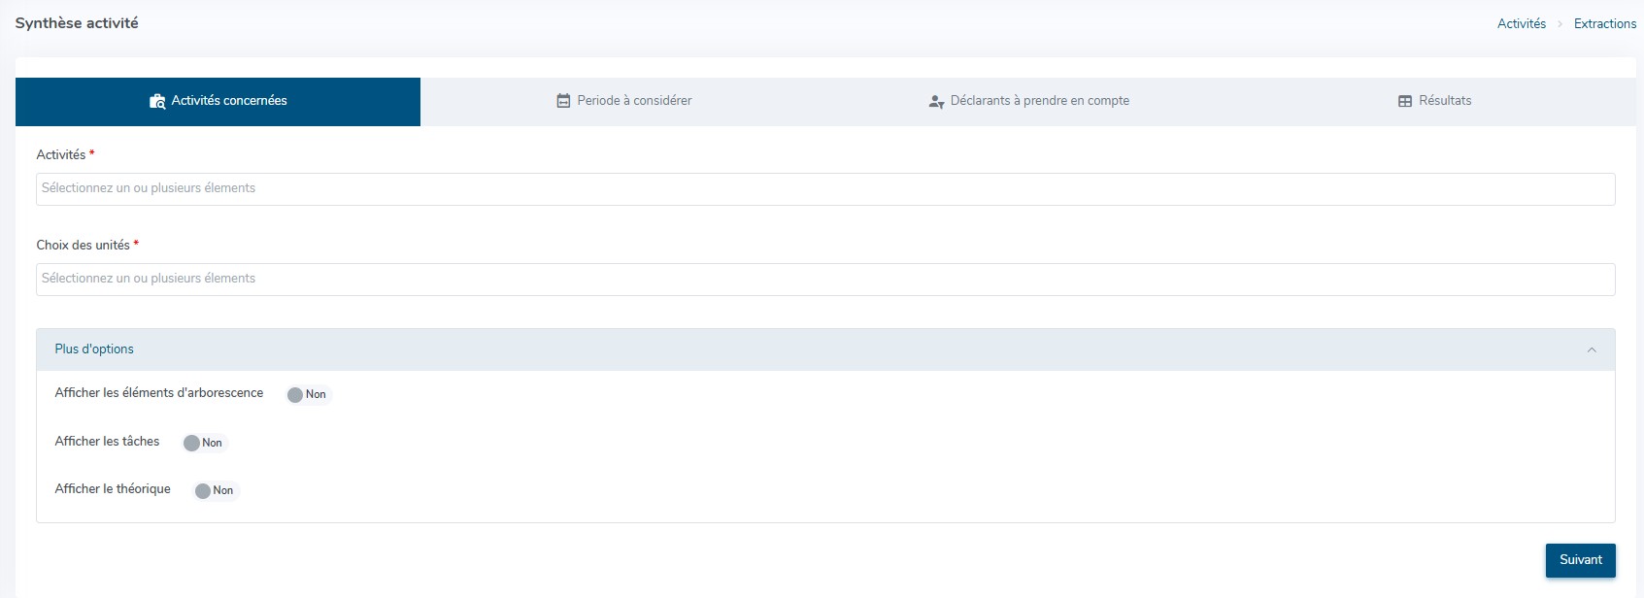The image size is (1644, 598).
Task: Open the Activités multi-select dropdown
Action: [x=825, y=189]
